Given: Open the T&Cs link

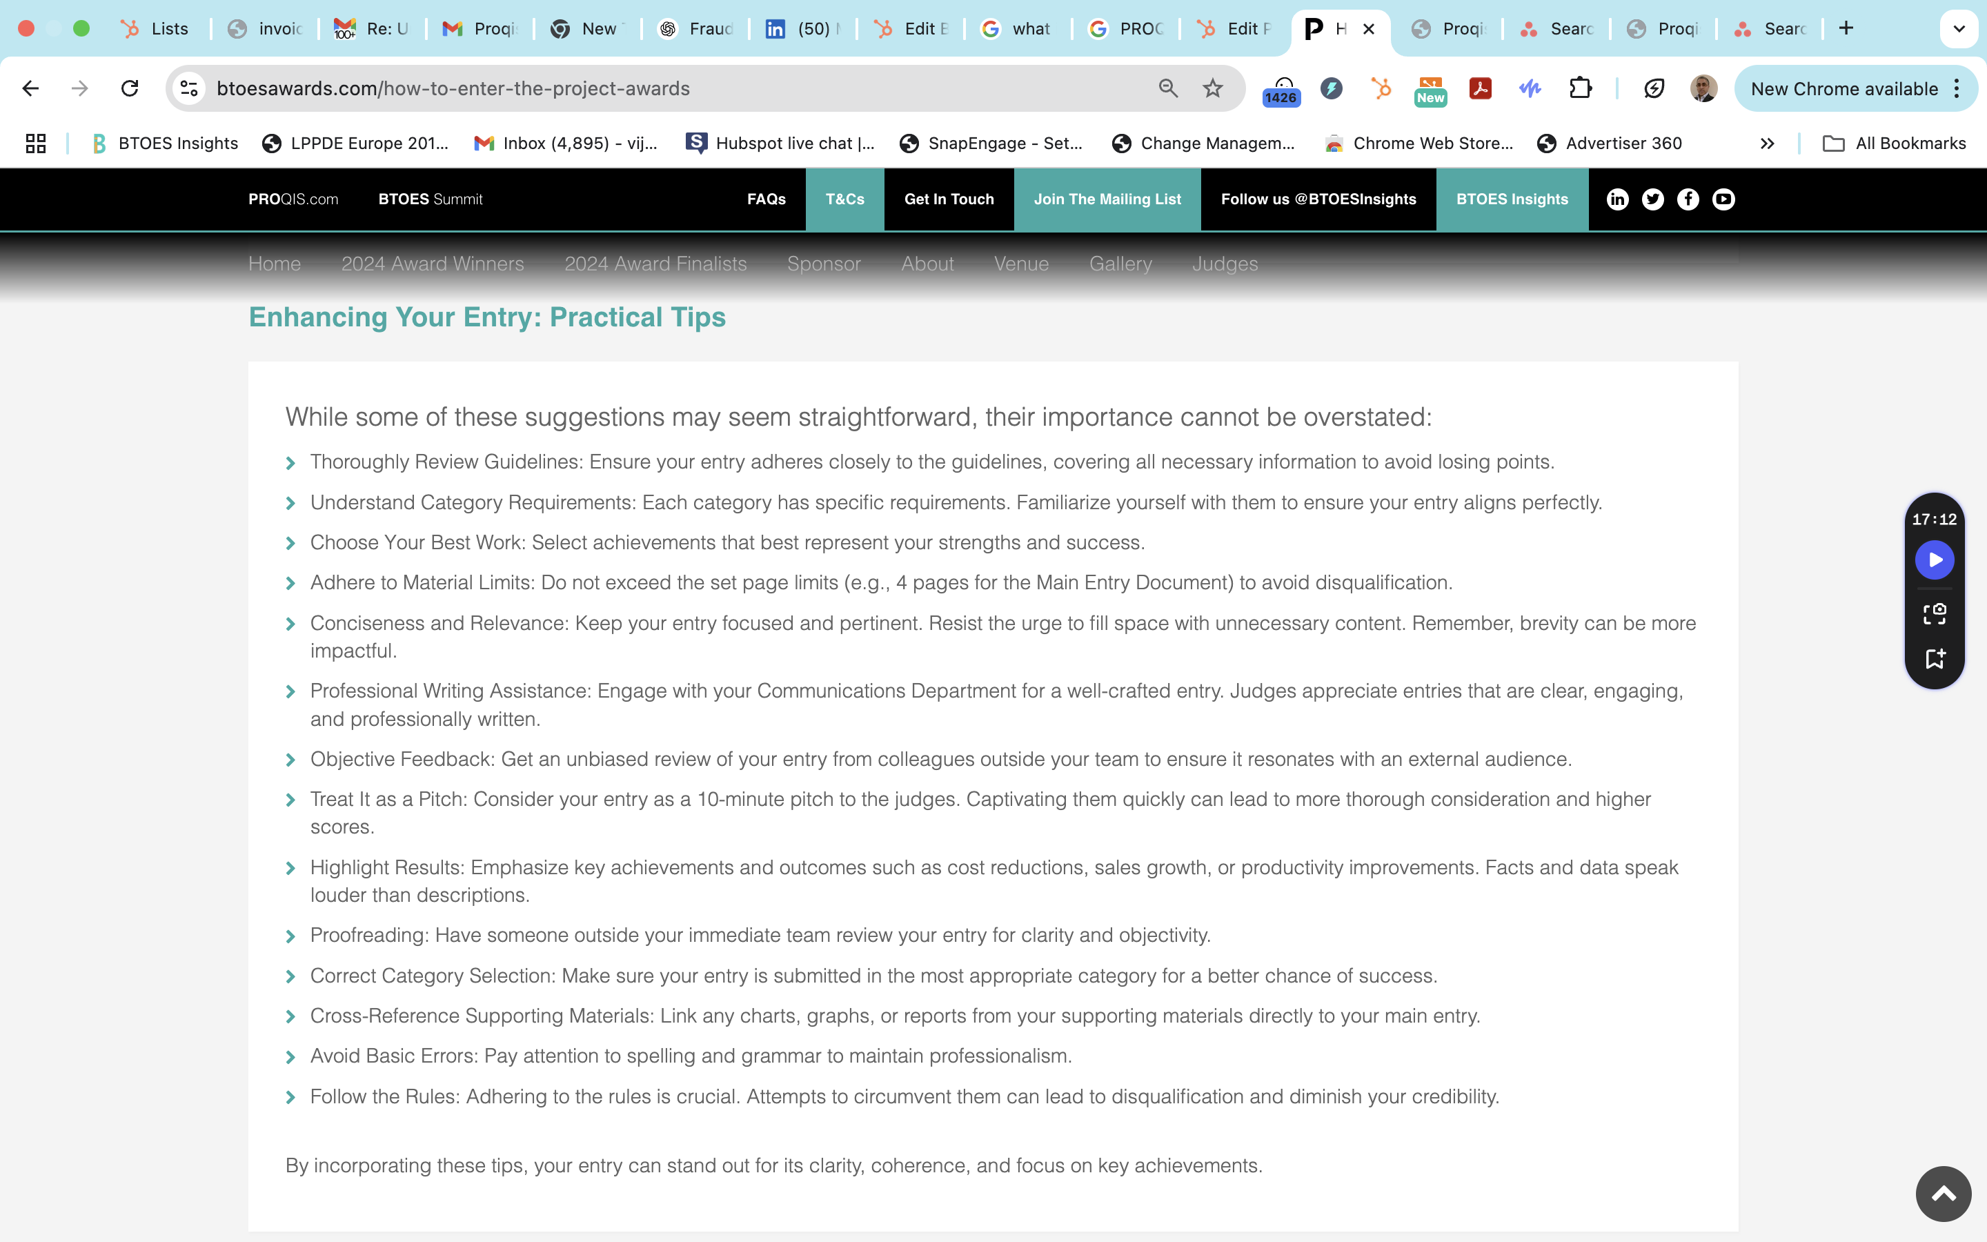Looking at the screenshot, I should (x=844, y=199).
